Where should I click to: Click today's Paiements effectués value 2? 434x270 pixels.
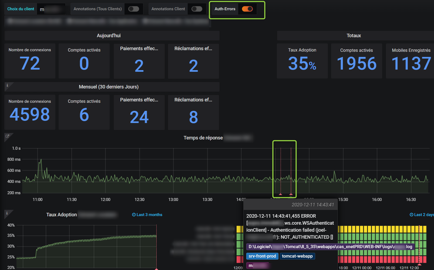(139, 66)
